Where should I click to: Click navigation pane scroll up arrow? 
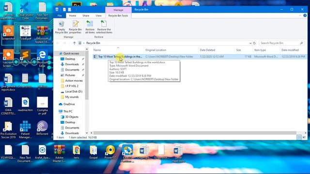click(87, 49)
